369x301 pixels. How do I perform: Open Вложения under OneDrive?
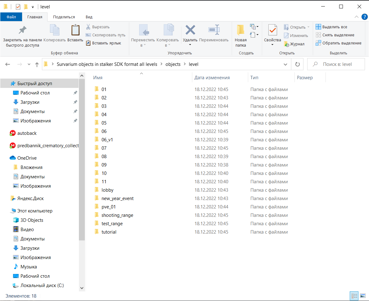click(31, 167)
